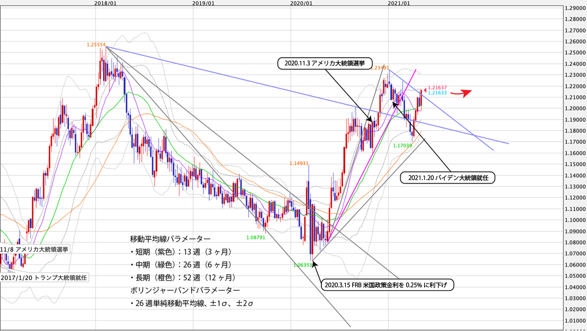The height and width of the screenshot is (331, 587).
Task: Click the 2020.11.3 アメリカ大統領選挙 annotation box
Action: pyautogui.click(x=325, y=63)
